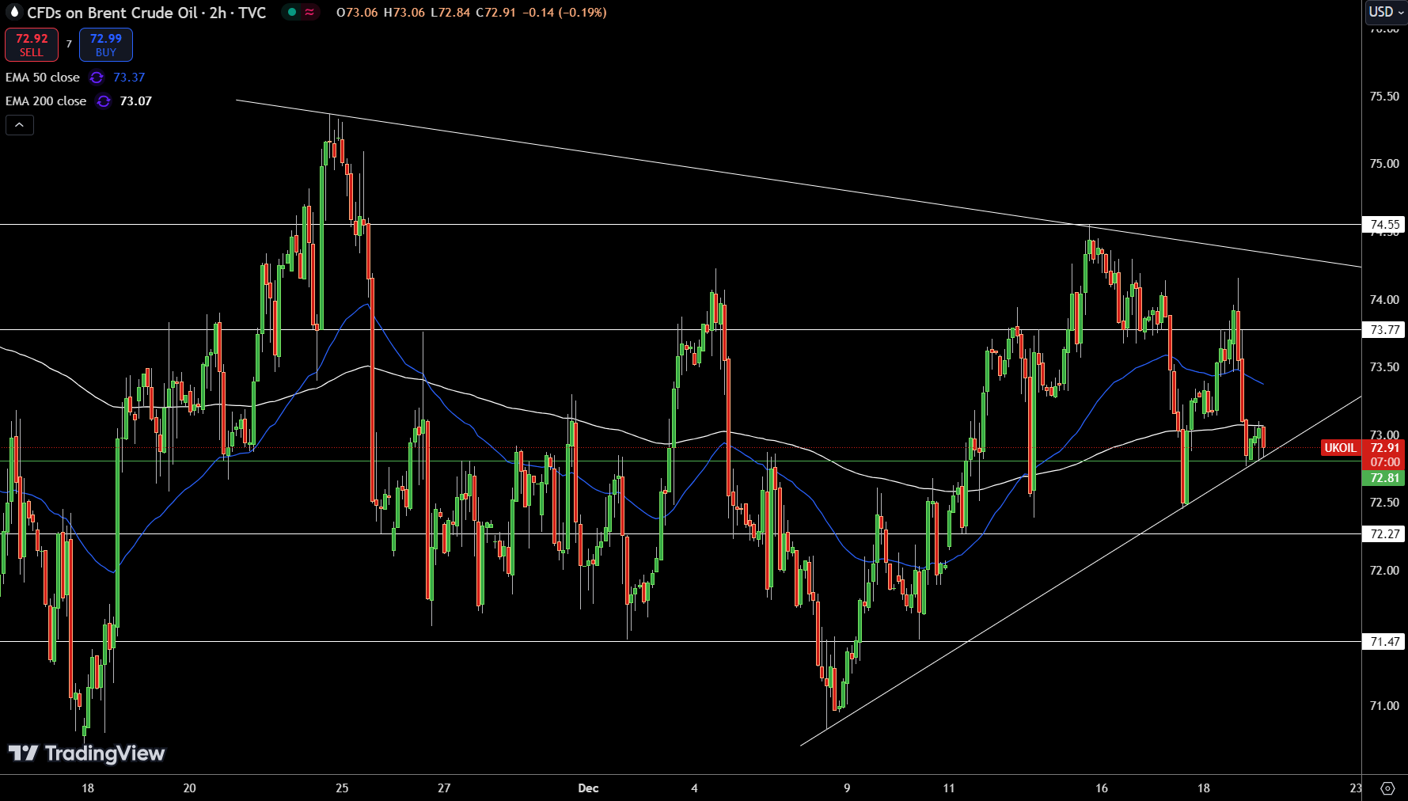
Task: Click the Dec label on the time axis
Action: [588, 788]
